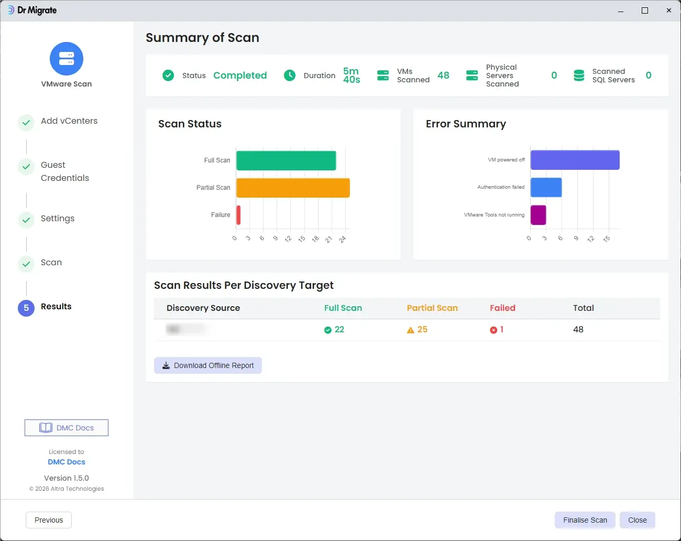This screenshot has height=541, width=681.
Task: Click the orange Partial Scan bar
Action: (293, 188)
